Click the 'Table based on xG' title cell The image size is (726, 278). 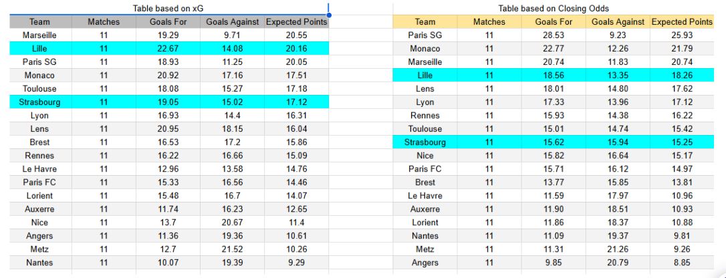[x=168, y=9]
